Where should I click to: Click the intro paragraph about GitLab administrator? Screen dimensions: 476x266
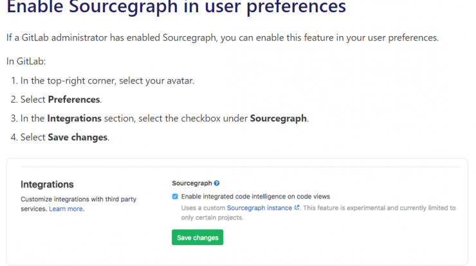pos(223,38)
